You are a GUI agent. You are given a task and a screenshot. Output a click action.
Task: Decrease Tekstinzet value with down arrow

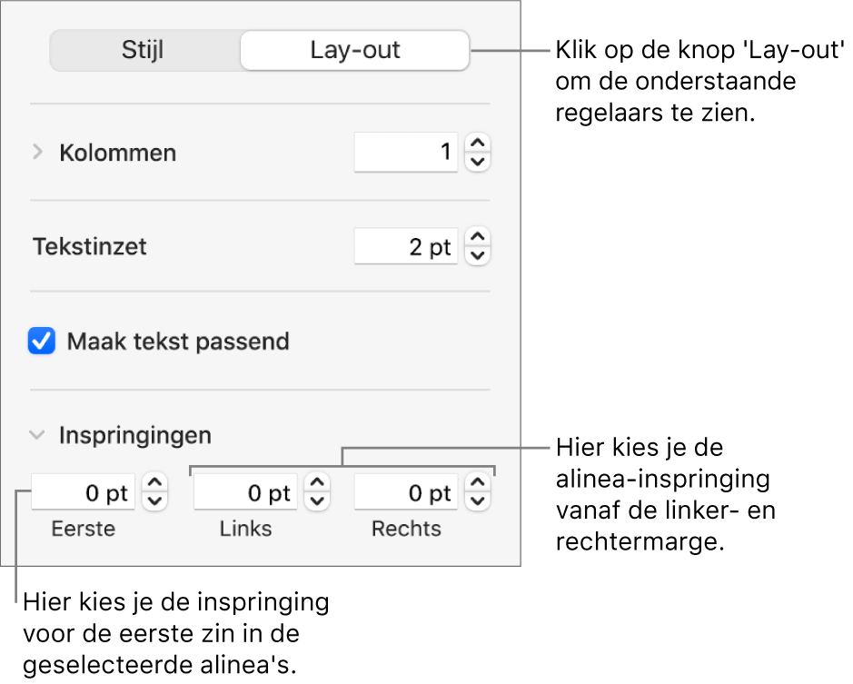click(478, 256)
